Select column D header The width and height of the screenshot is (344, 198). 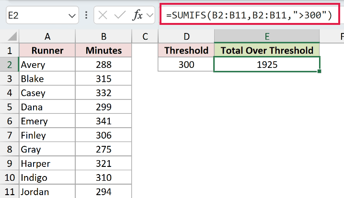(x=186, y=36)
